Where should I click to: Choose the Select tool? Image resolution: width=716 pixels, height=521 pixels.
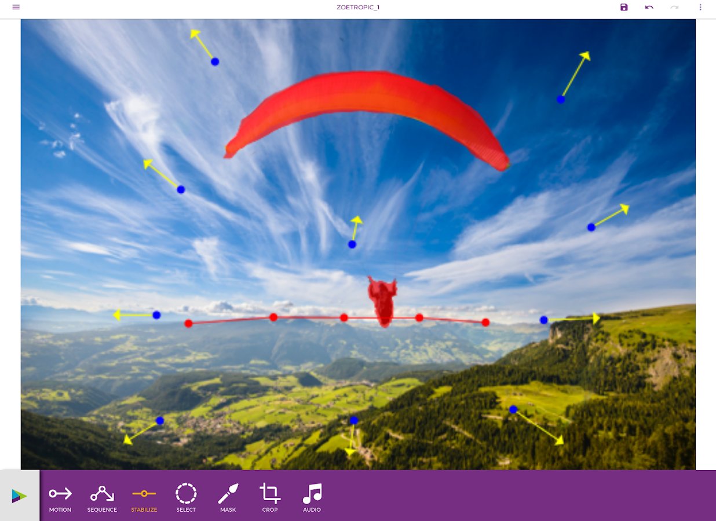186,498
